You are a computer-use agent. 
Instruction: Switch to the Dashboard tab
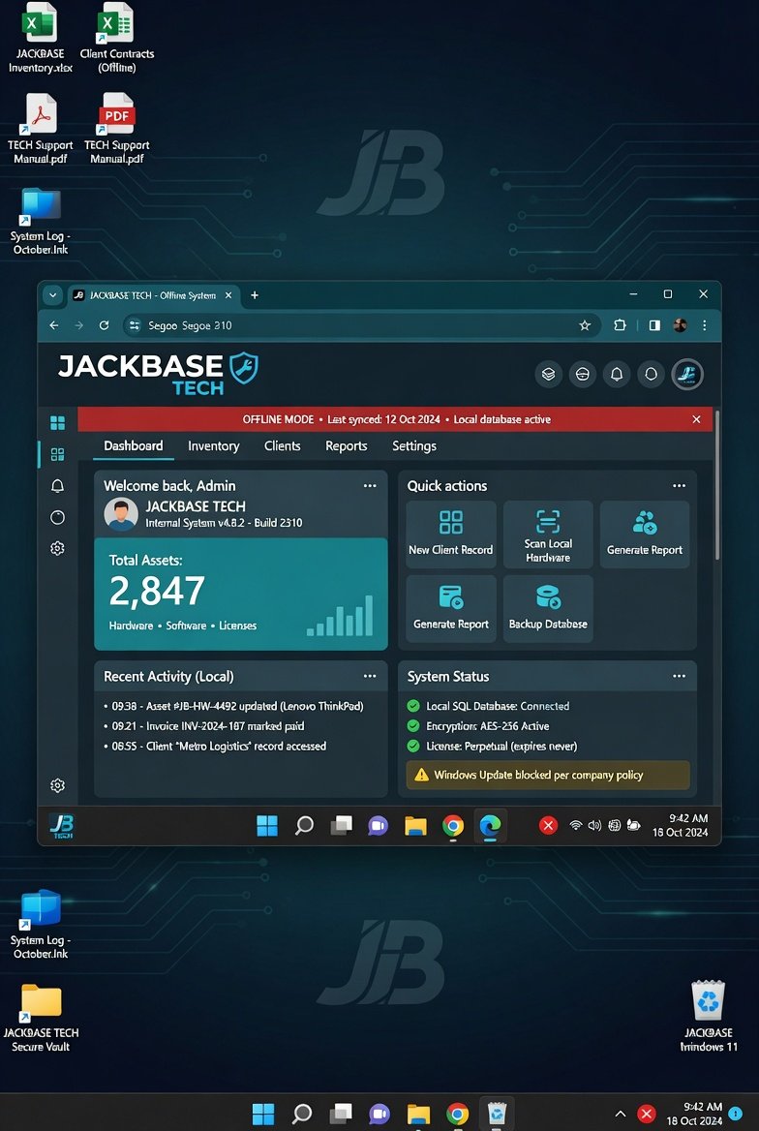134,445
